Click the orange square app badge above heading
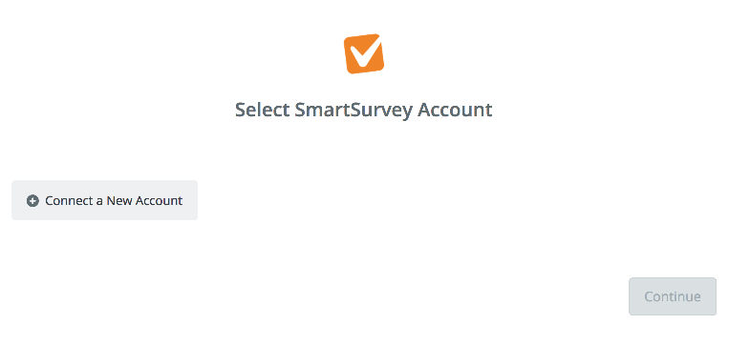Screen dimensions: 729x345 point(364,53)
